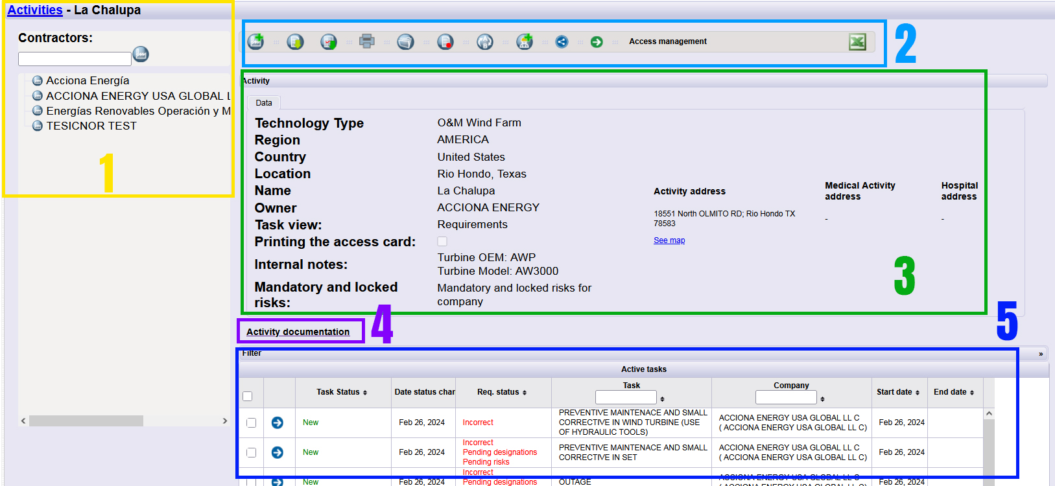The height and width of the screenshot is (486, 1055).
Task: Click the document icon with red dot
Action: tap(445, 42)
